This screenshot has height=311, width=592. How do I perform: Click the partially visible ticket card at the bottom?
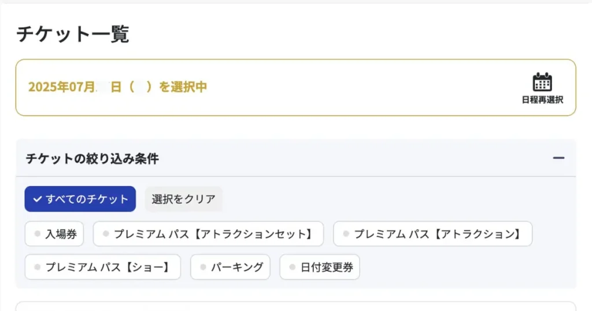296,306
